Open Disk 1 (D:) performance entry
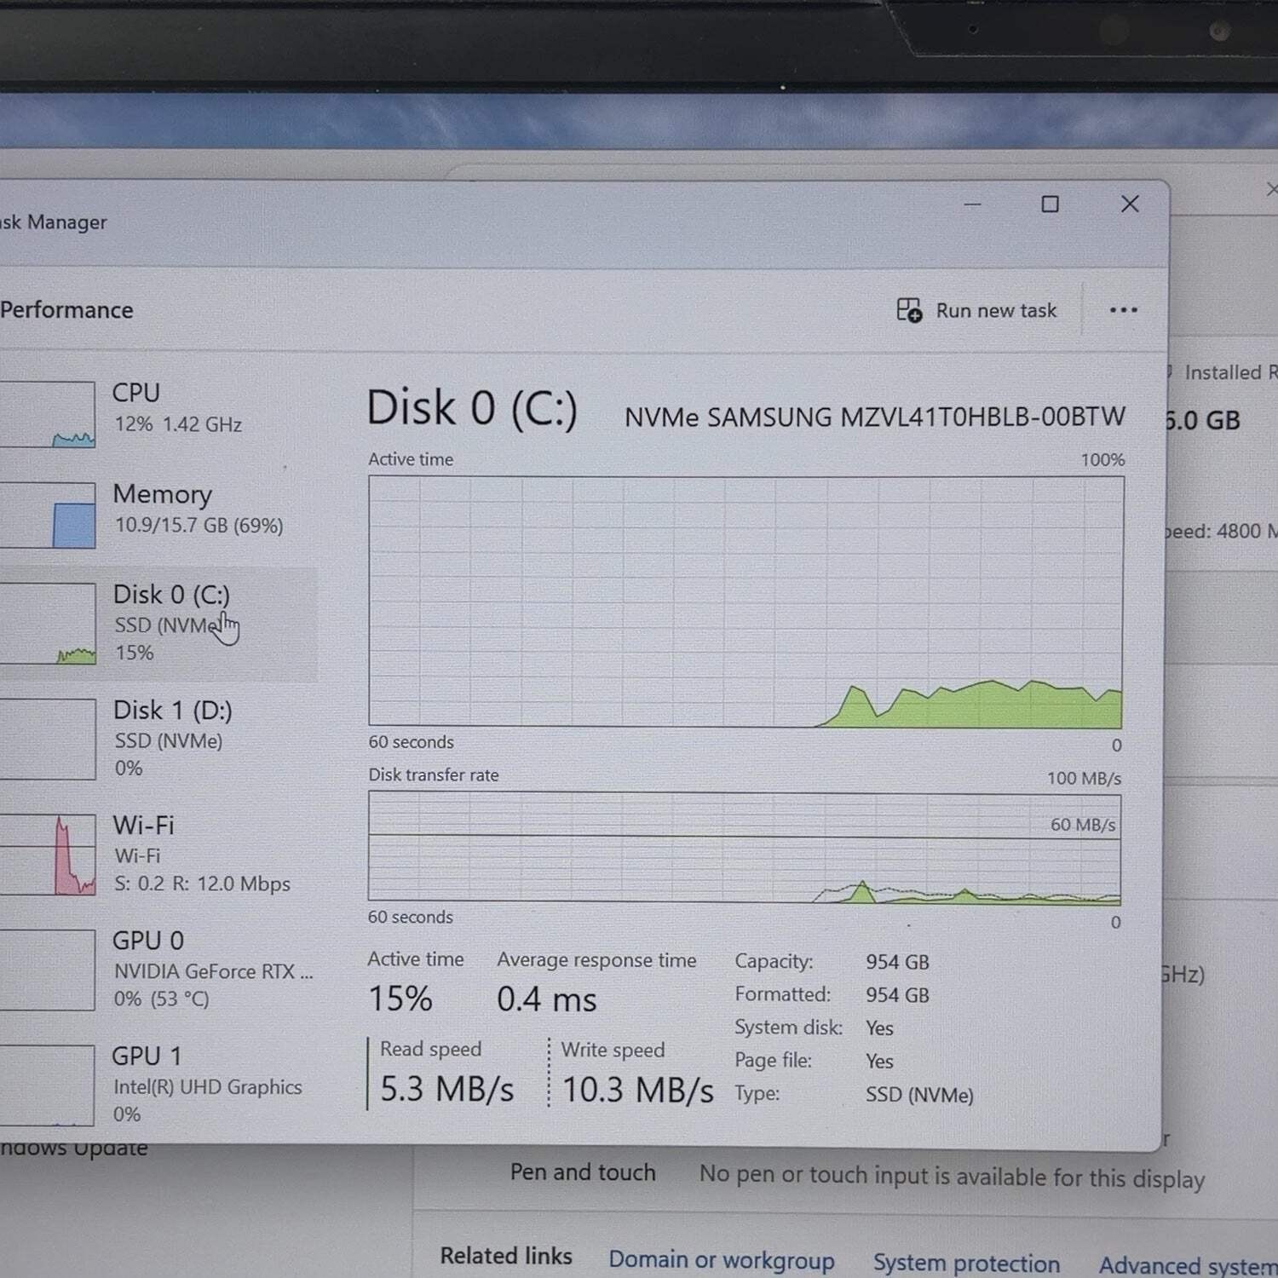Image resolution: width=1278 pixels, height=1278 pixels. coord(158,739)
